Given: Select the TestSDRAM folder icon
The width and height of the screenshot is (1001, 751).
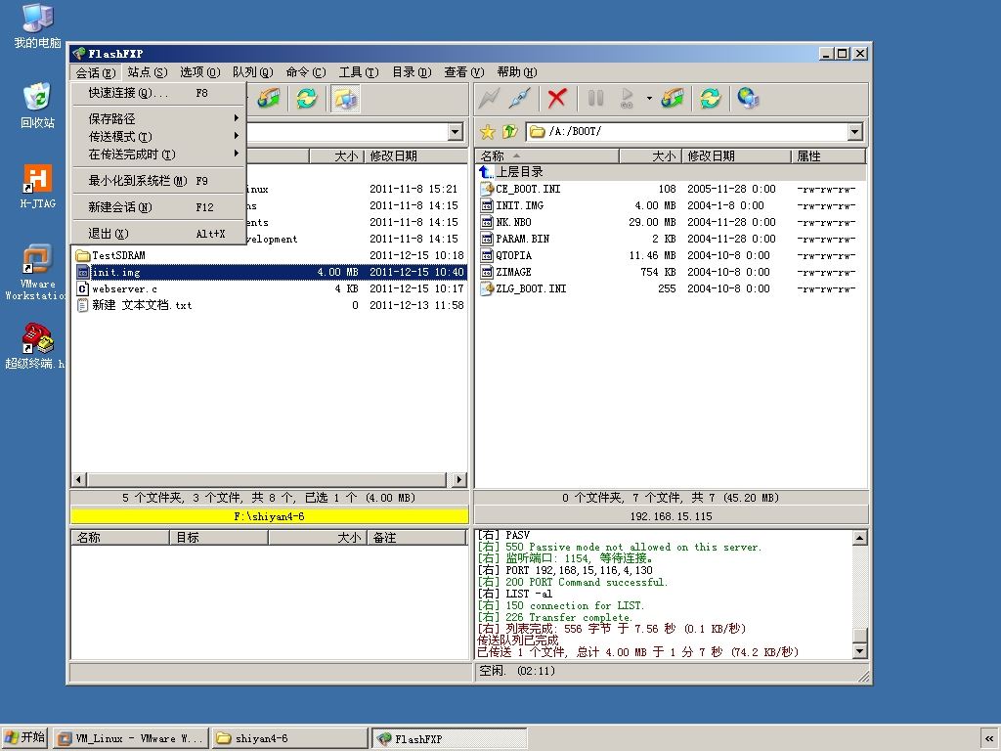Looking at the screenshot, I should click(82, 255).
